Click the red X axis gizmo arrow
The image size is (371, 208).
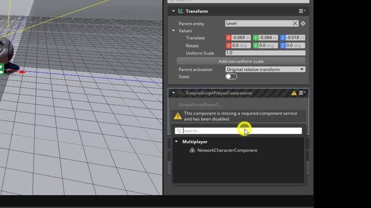point(21,72)
